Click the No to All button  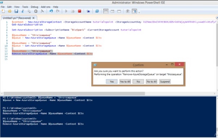(x=152, y=81)
